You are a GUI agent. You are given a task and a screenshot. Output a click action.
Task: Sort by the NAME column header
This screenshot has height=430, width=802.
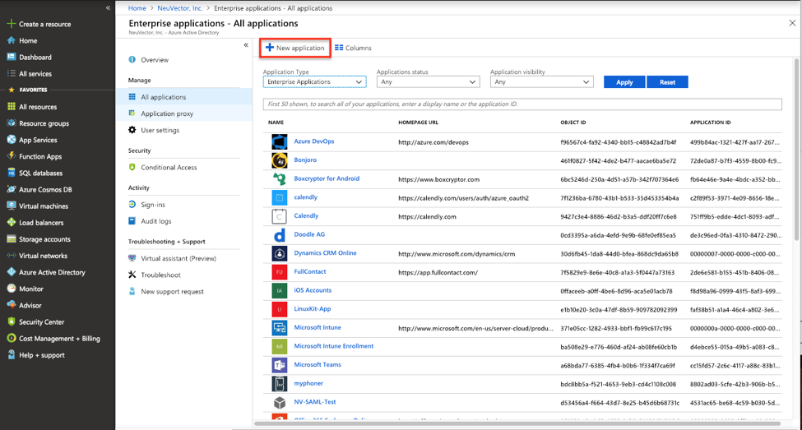276,123
